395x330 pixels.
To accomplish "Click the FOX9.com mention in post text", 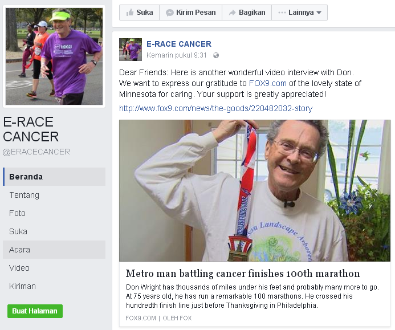I will pos(267,83).
